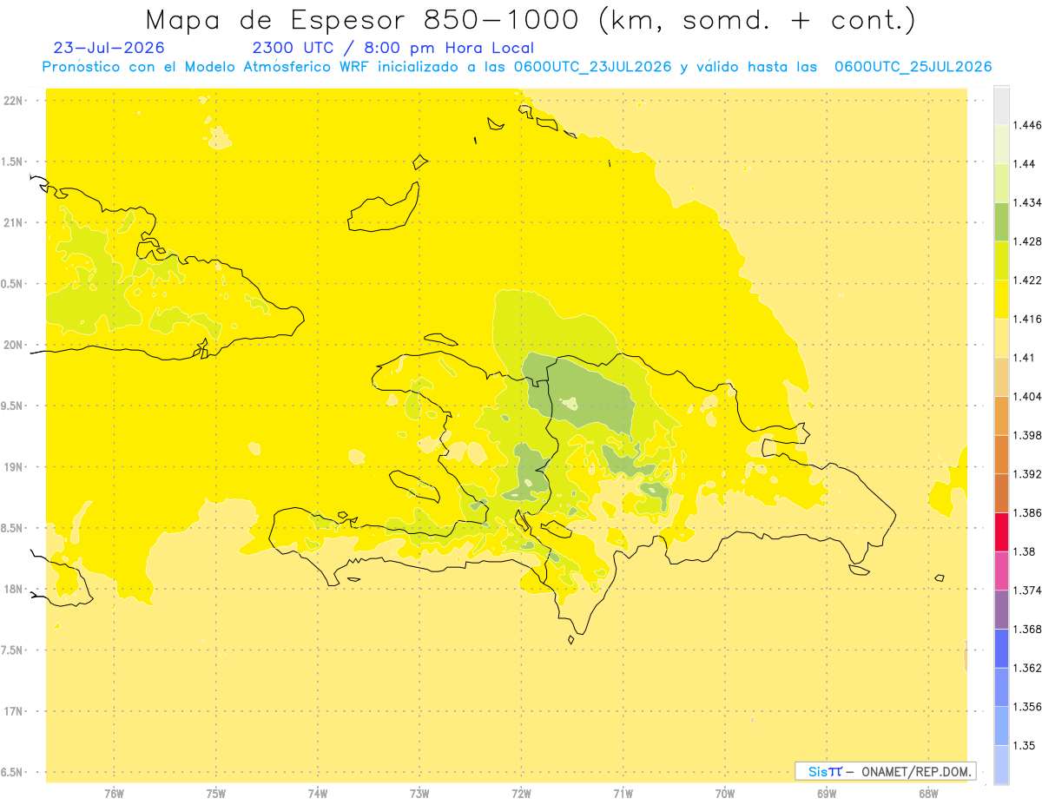Click the legend value '1.434'
This screenshot has height=805, width=1042.
[x=1027, y=202]
